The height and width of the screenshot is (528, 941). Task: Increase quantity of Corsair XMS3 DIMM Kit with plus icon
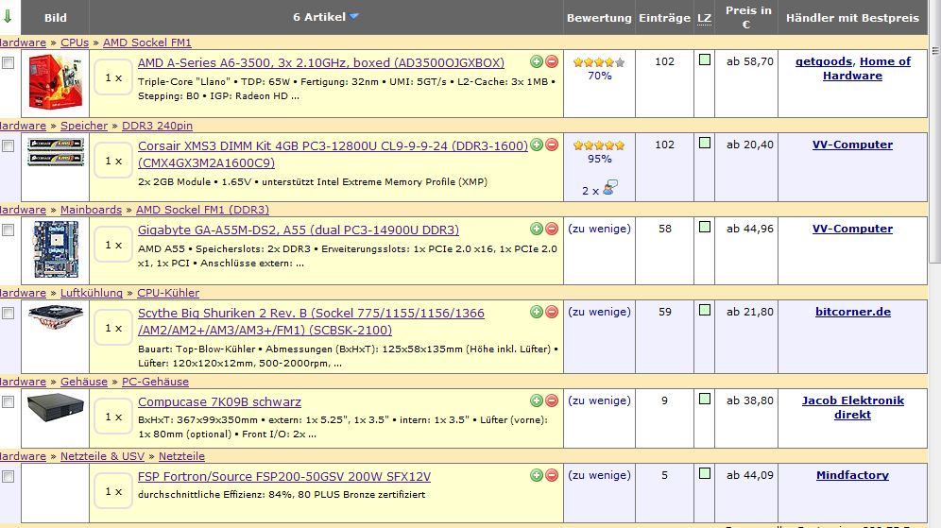pyautogui.click(x=537, y=145)
